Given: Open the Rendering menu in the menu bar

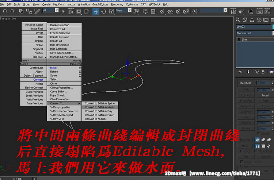Looking at the screenshot, I should [x=117, y=4].
